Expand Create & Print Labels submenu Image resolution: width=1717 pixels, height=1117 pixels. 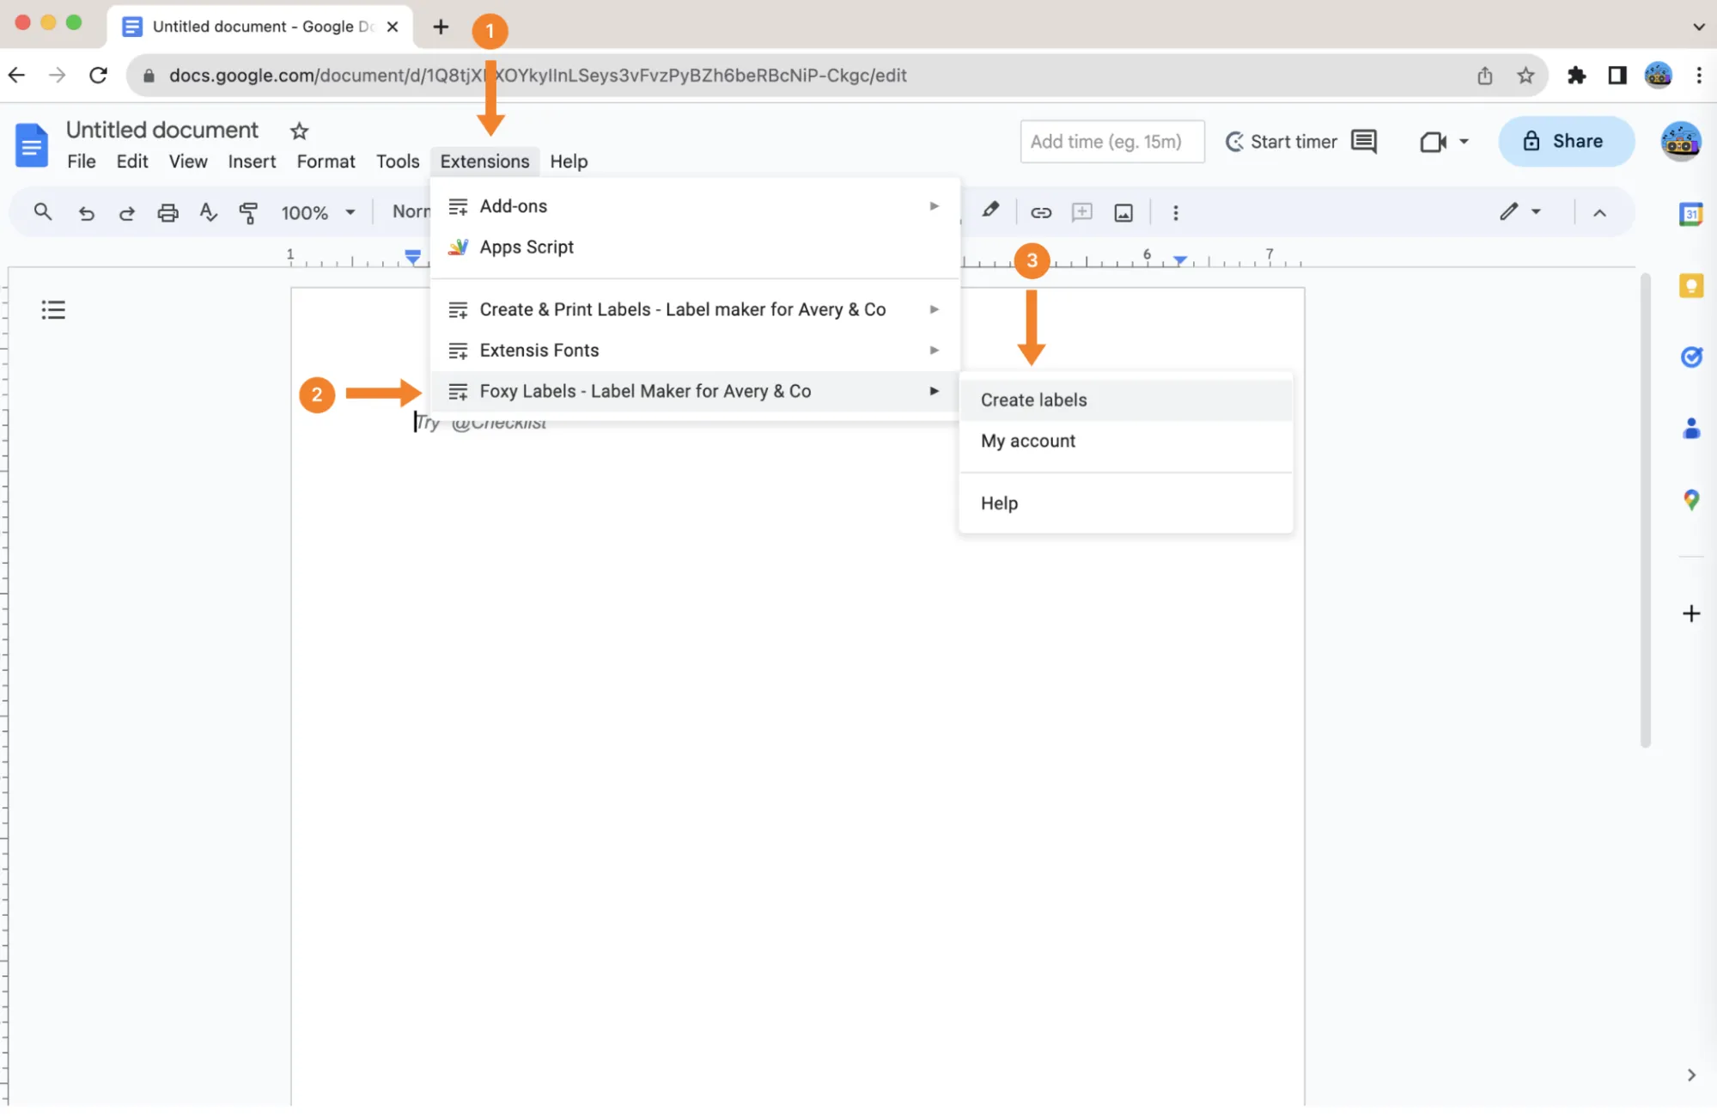694,309
